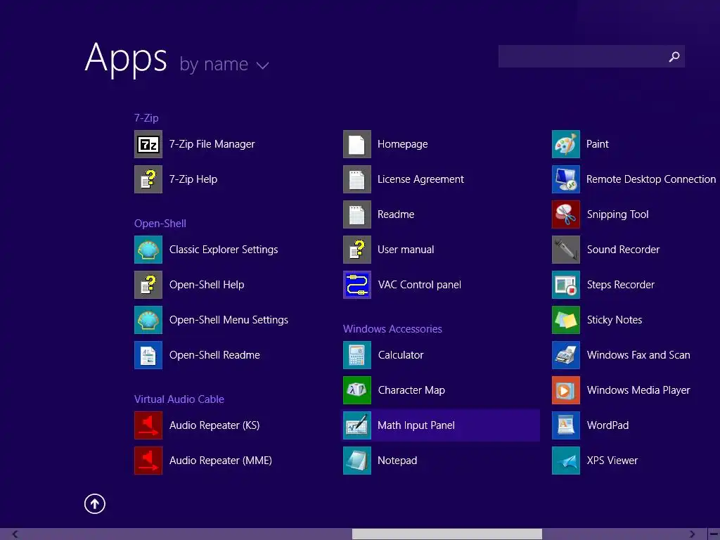
Task: Launch the Audio Repeater (MME) icon
Action: pyautogui.click(x=148, y=461)
